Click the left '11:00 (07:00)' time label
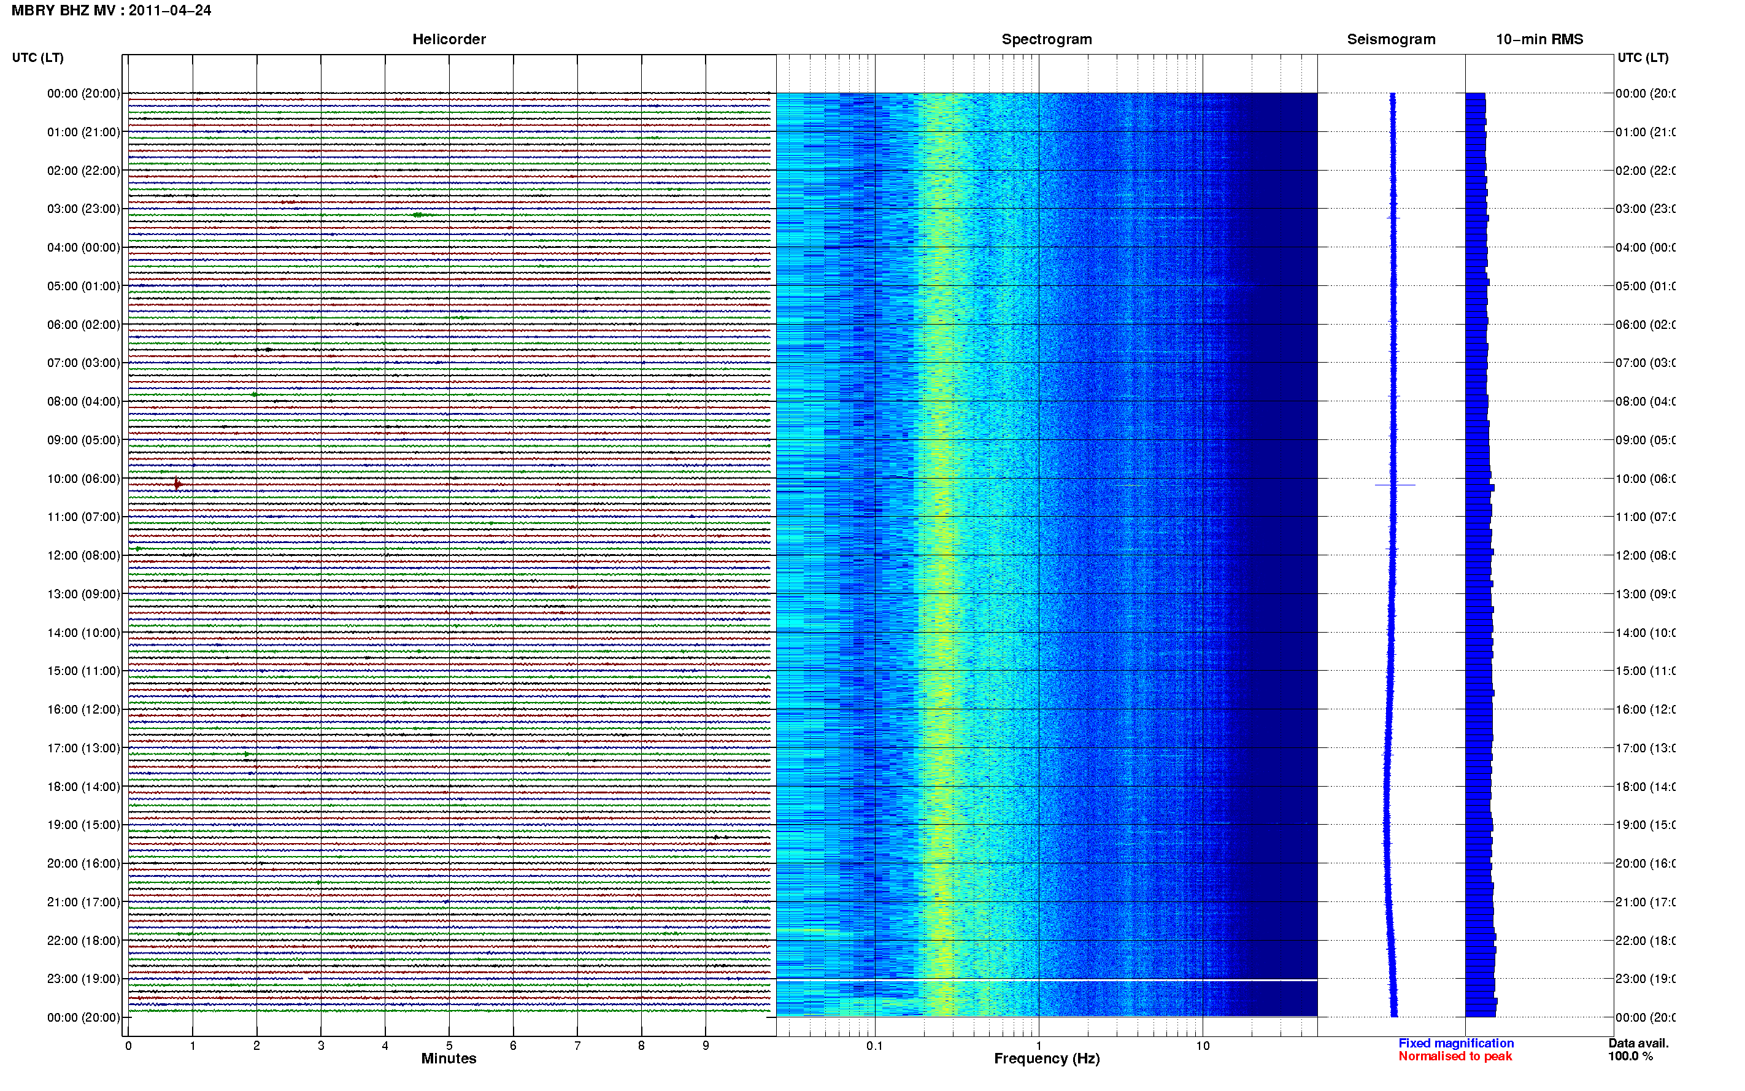This screenshot has height=1091, width=1745. click(83, 517)
